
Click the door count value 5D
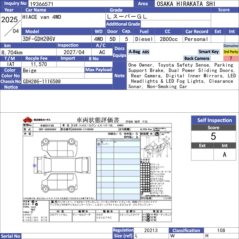click(x=113, y=39)
